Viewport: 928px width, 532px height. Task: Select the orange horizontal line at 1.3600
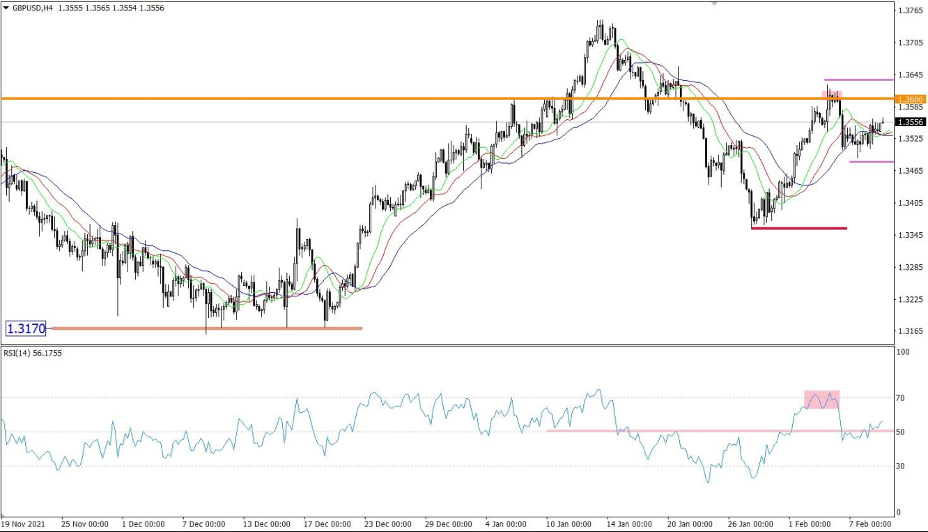[x=448, y=98]
